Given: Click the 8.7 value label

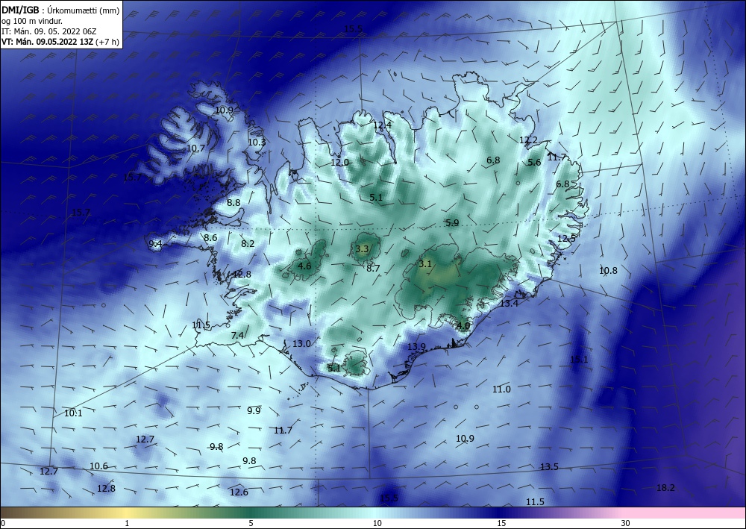Looking at the screenshot, I should point(373,269).
